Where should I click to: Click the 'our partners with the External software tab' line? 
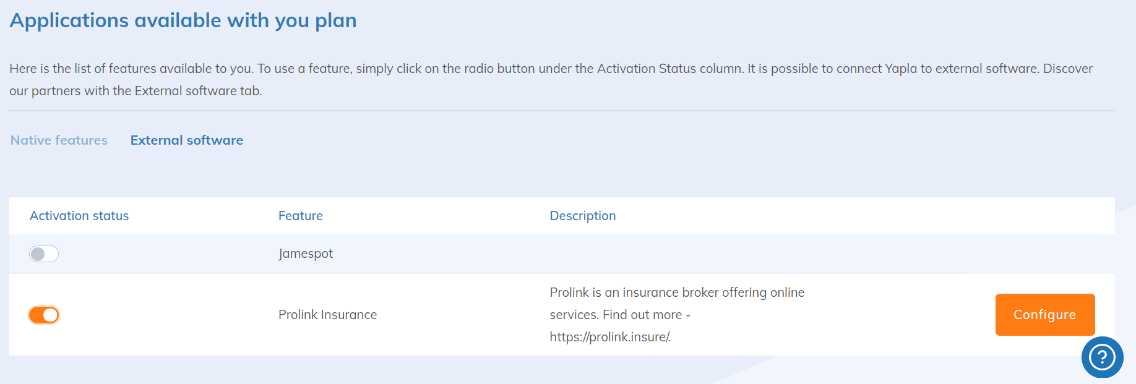point(136,91)
